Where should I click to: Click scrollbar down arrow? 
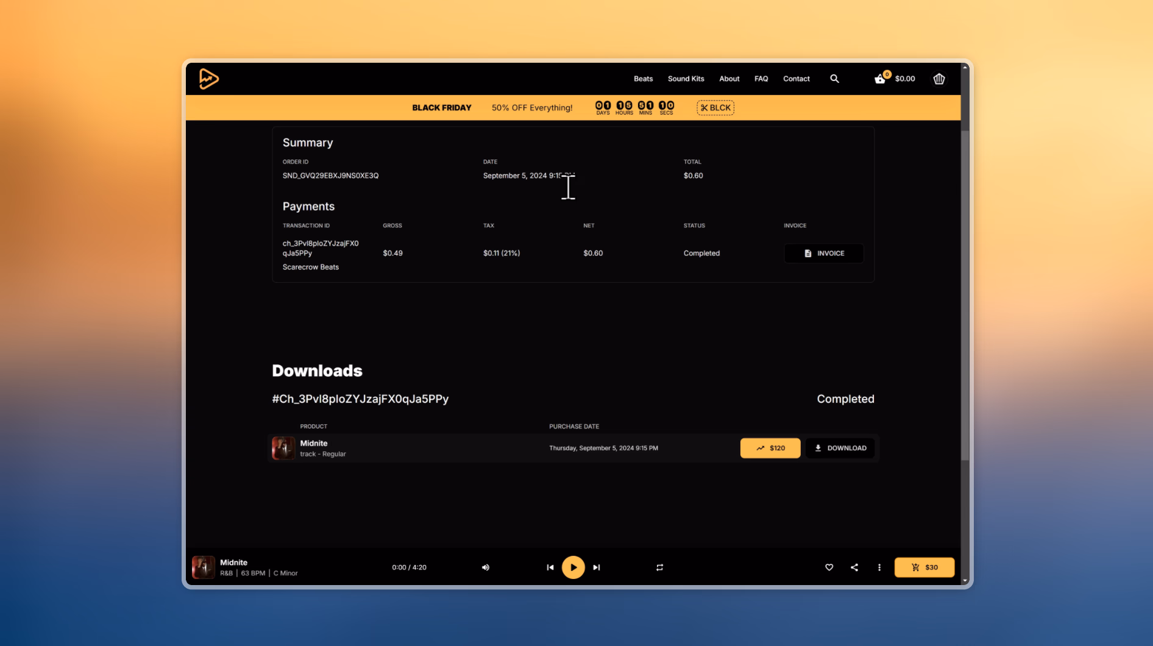(965, 581)
